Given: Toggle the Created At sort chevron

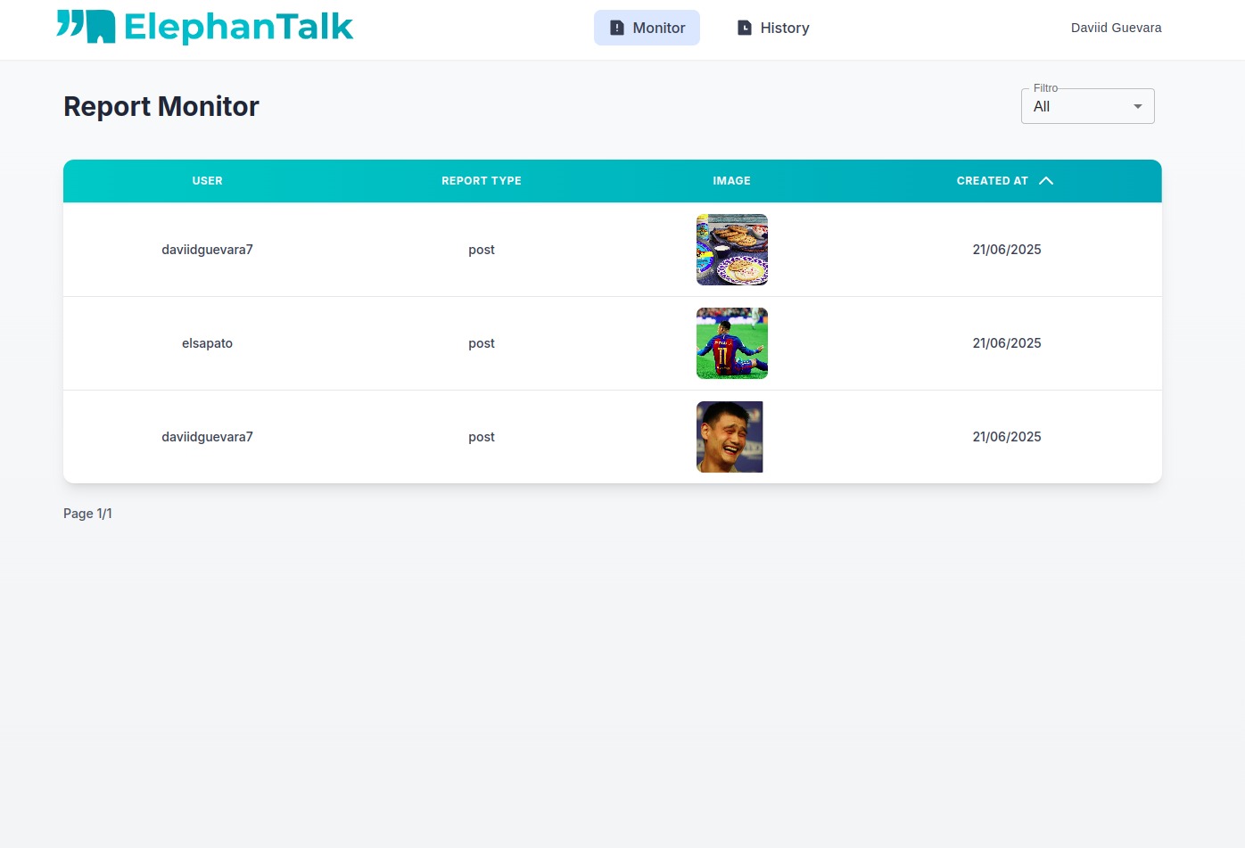Looking at the screenshot, I should [x=1046, y=181].
